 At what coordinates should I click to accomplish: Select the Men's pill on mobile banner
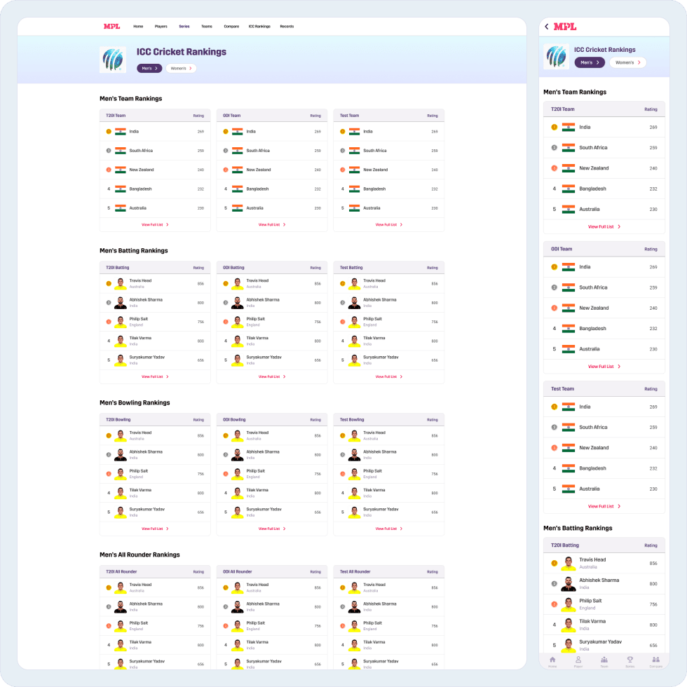coord(590,62)
